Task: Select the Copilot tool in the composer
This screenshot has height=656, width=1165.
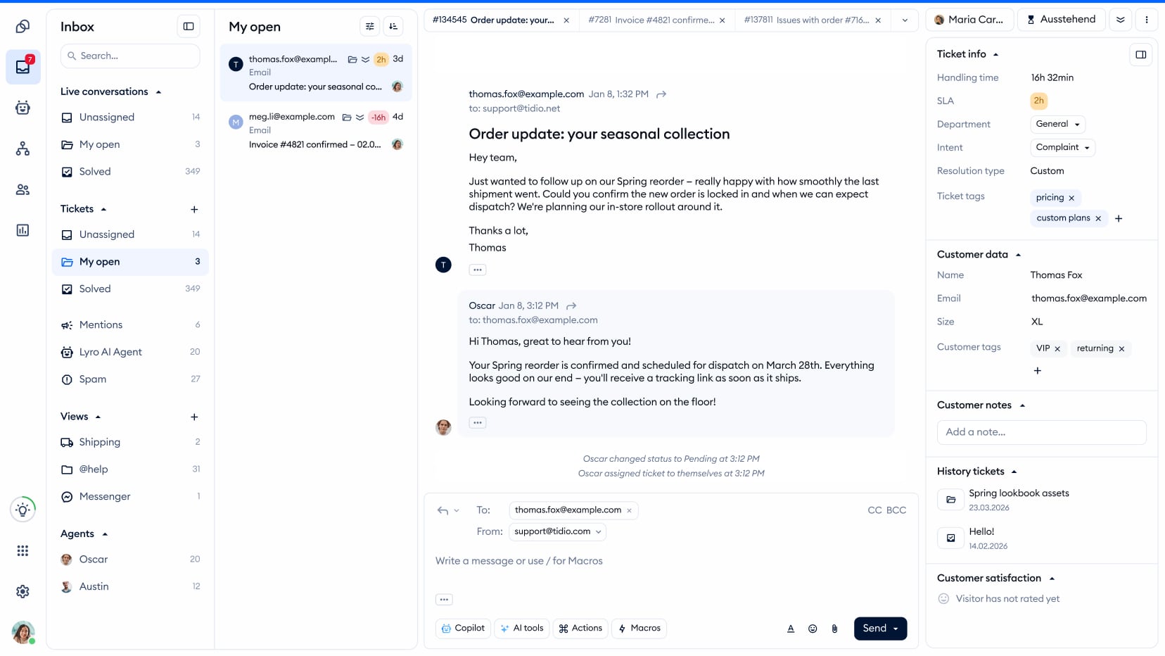Action: (462, 628)
